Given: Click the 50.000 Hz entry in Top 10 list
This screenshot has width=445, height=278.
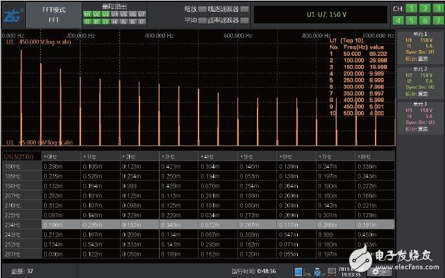Looking at the screenshot, I should [359, 54].
